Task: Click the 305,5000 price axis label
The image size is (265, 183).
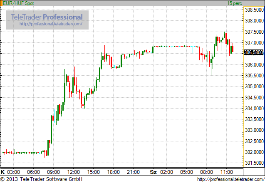Action: 254,76
